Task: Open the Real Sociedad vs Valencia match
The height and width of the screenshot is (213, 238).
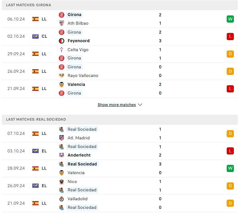Action: coord(119,168)
